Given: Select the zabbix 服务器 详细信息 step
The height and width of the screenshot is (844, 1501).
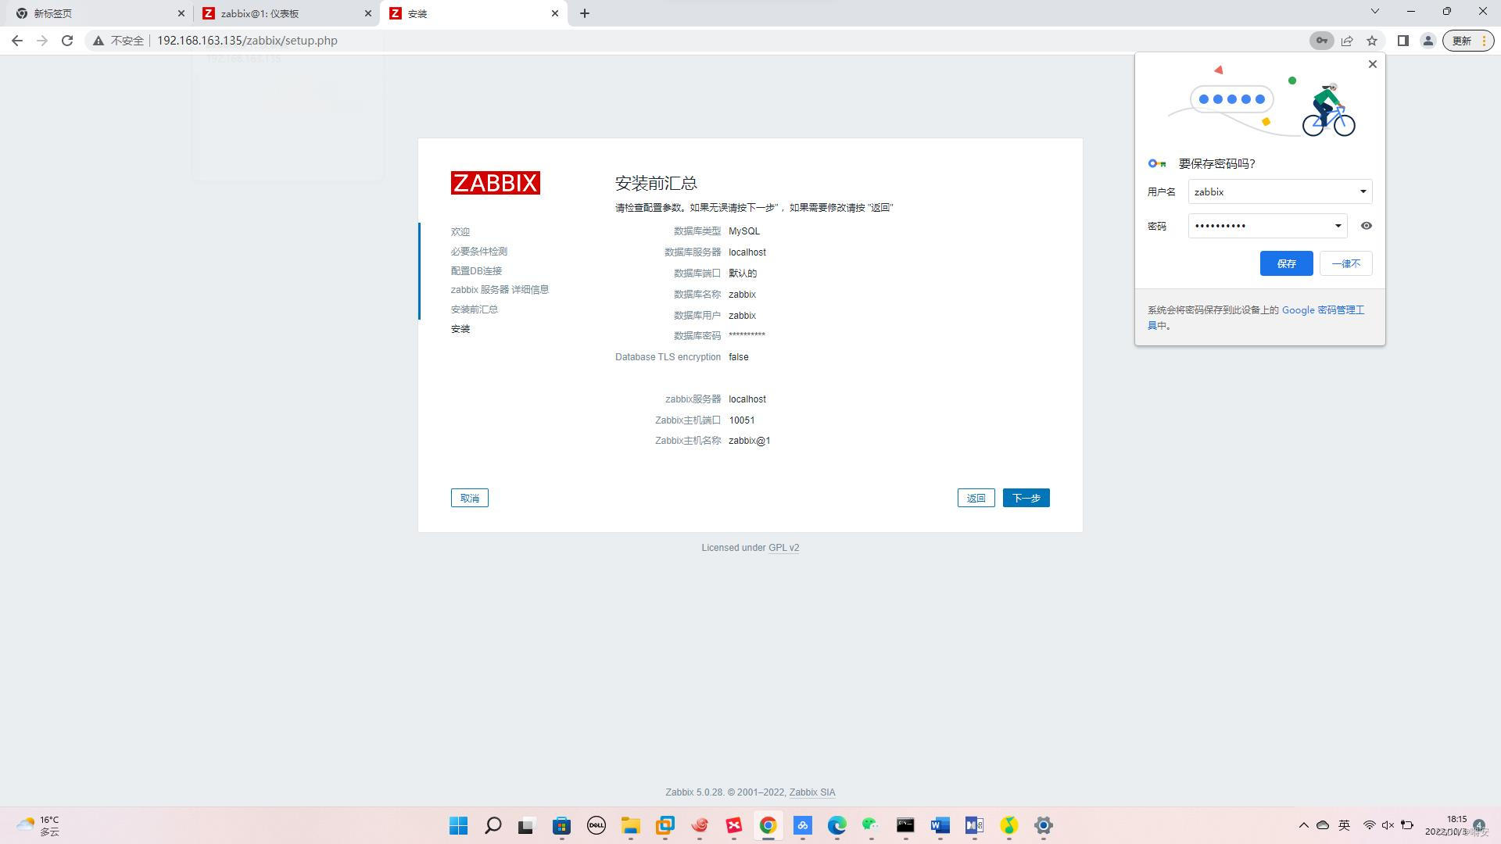Looking at the screenshot, I should [500, 290].
